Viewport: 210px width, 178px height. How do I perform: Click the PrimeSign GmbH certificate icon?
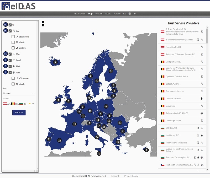tap(202, 47)
